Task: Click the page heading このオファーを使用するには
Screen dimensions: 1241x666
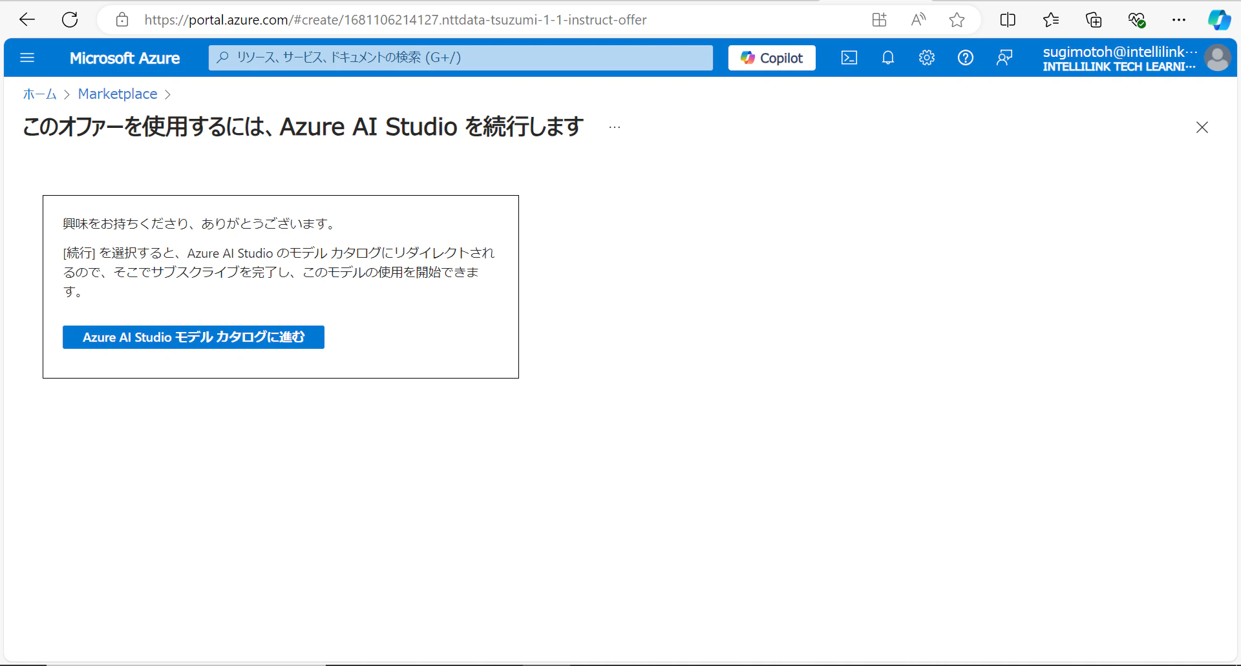Action: pyautogui.click(x=303, y=127)
